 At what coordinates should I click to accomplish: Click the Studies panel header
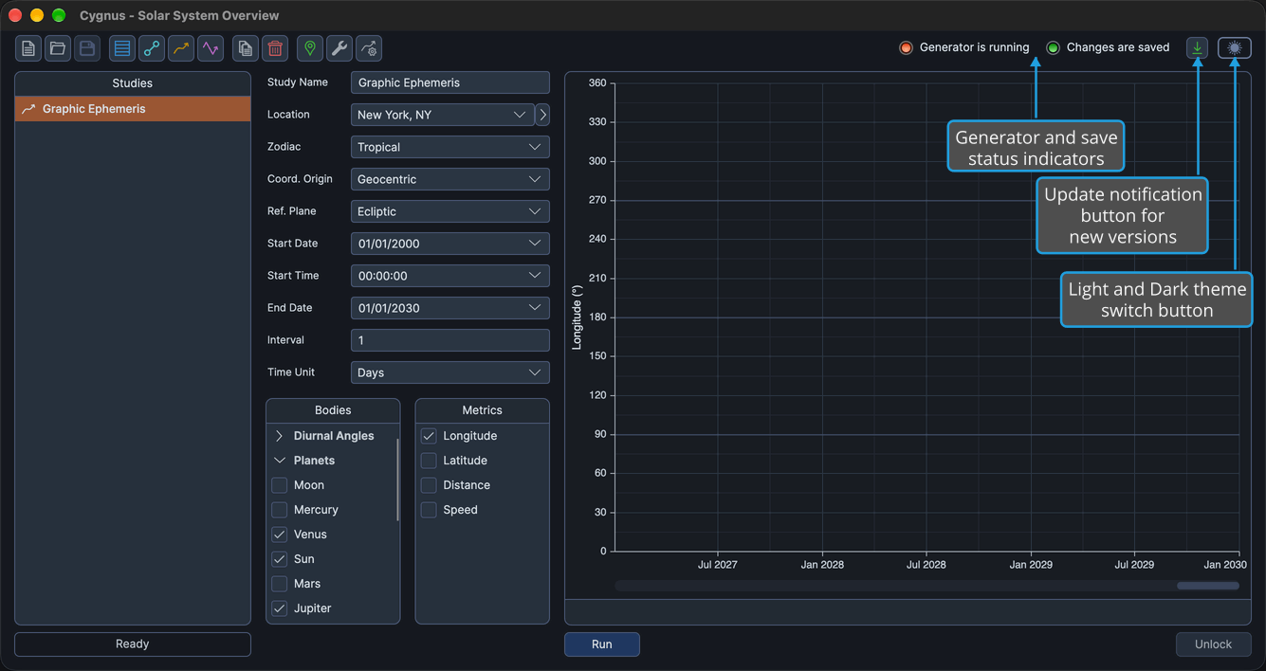click(133, 83)
